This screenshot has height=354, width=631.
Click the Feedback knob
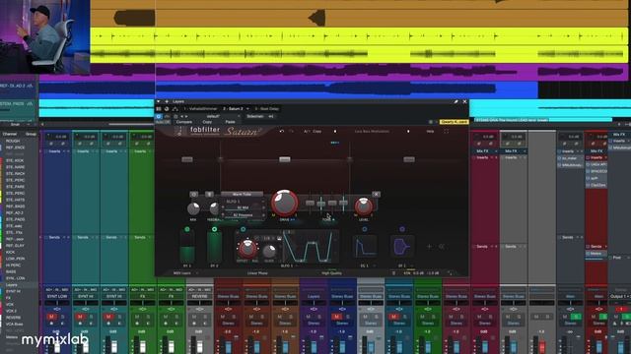[215, 208]
